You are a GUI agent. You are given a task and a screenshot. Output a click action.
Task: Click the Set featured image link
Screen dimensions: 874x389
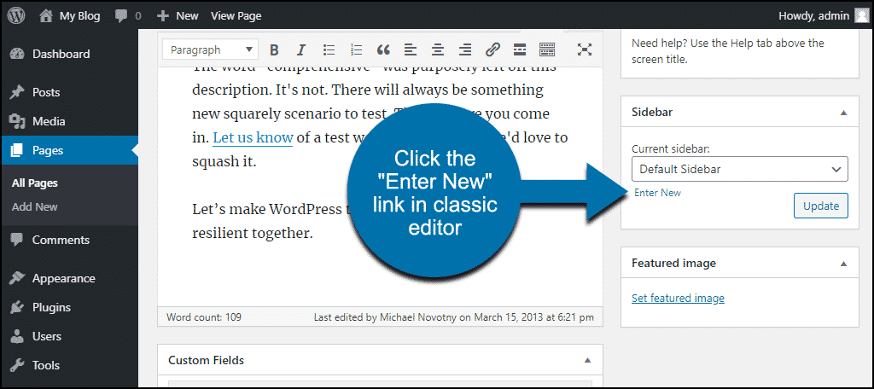pyautogui.click(x=678, y=299)
